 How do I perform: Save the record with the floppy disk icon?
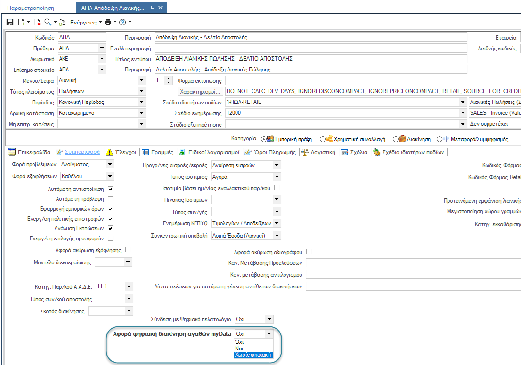pos(10,22)
